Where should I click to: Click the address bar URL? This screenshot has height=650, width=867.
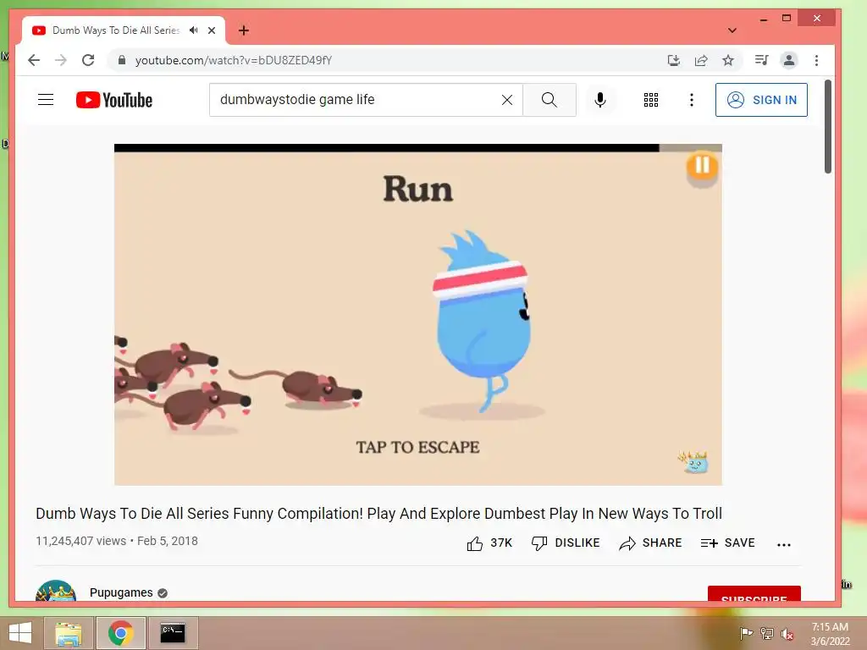pos(234,60)
